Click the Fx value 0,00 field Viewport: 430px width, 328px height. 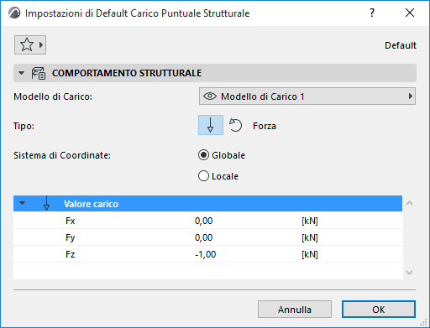(x=204, y=221)
